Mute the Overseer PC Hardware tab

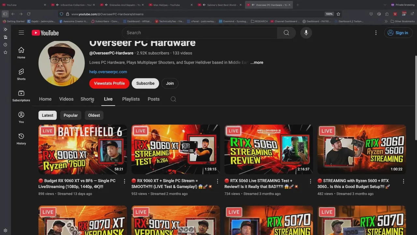point(253,5)
